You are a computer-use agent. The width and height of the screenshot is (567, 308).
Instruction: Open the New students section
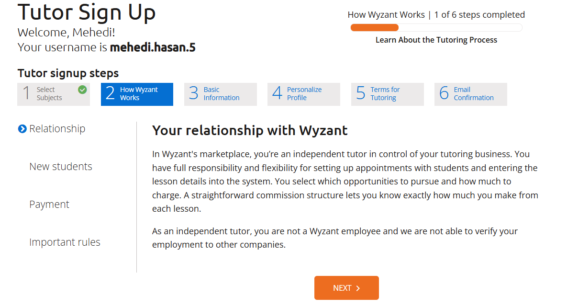(61, 166)
